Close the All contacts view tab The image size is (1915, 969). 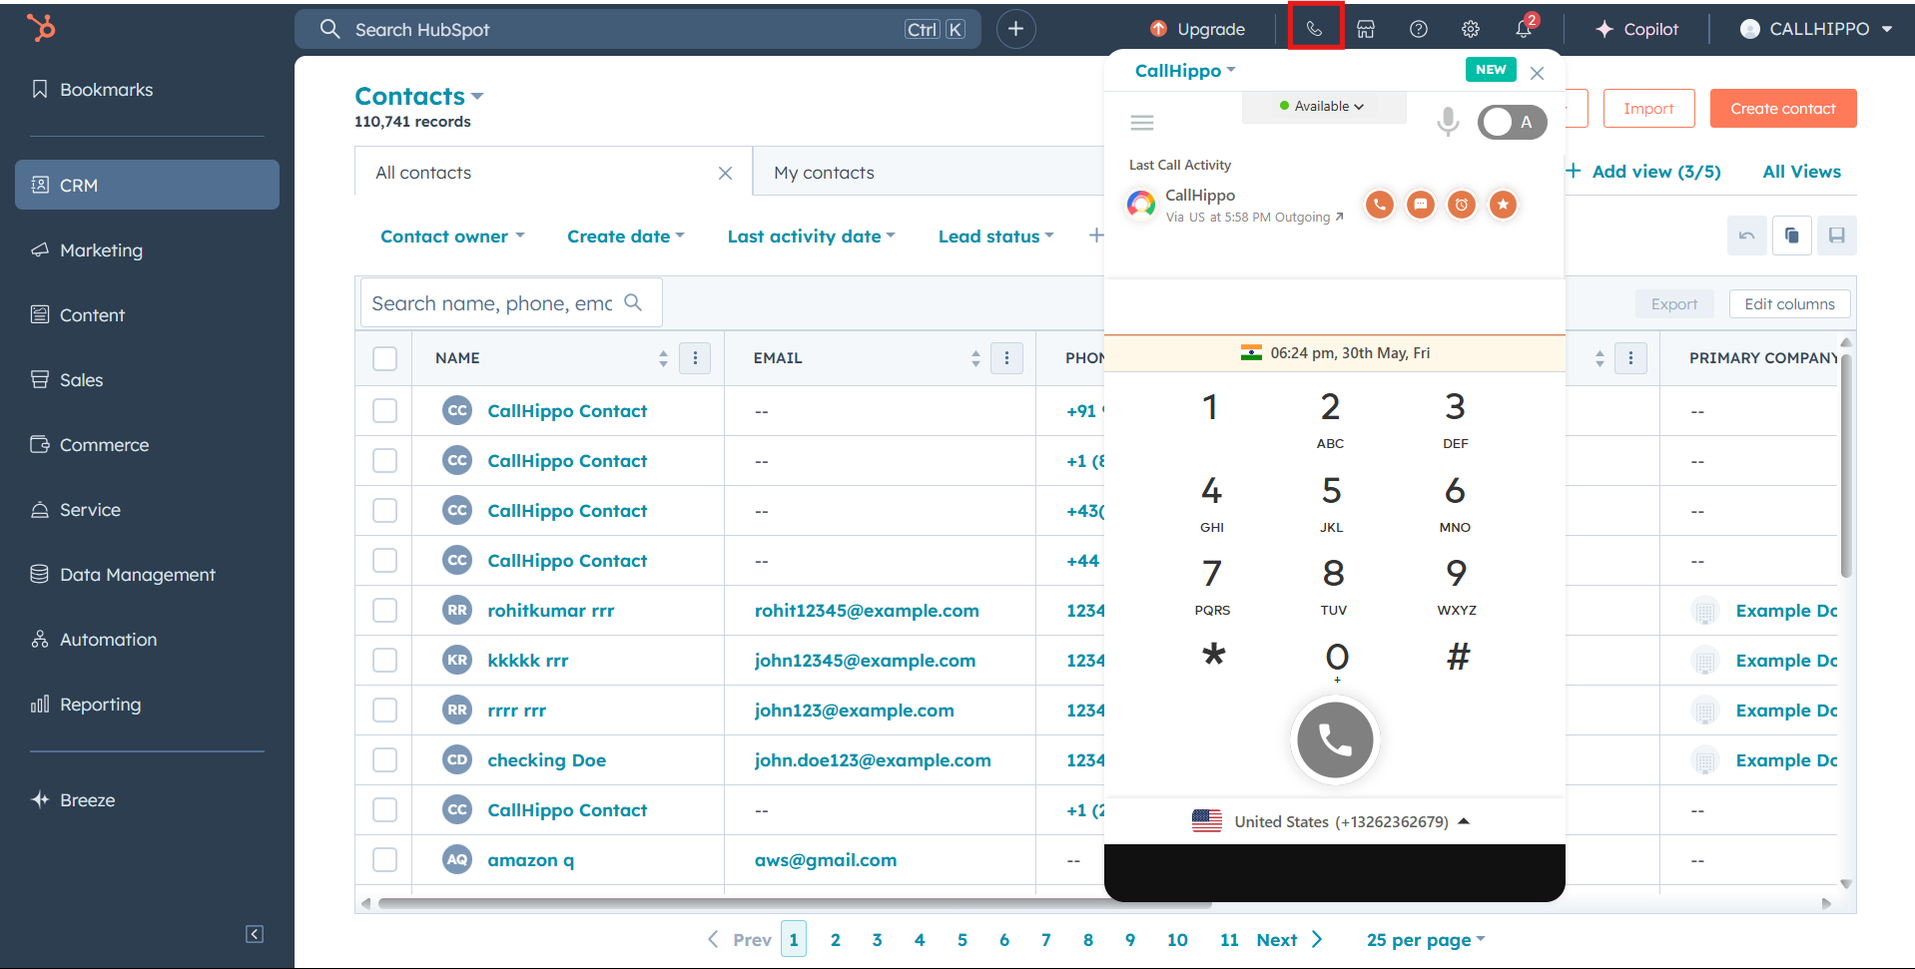tap(725, 173)
